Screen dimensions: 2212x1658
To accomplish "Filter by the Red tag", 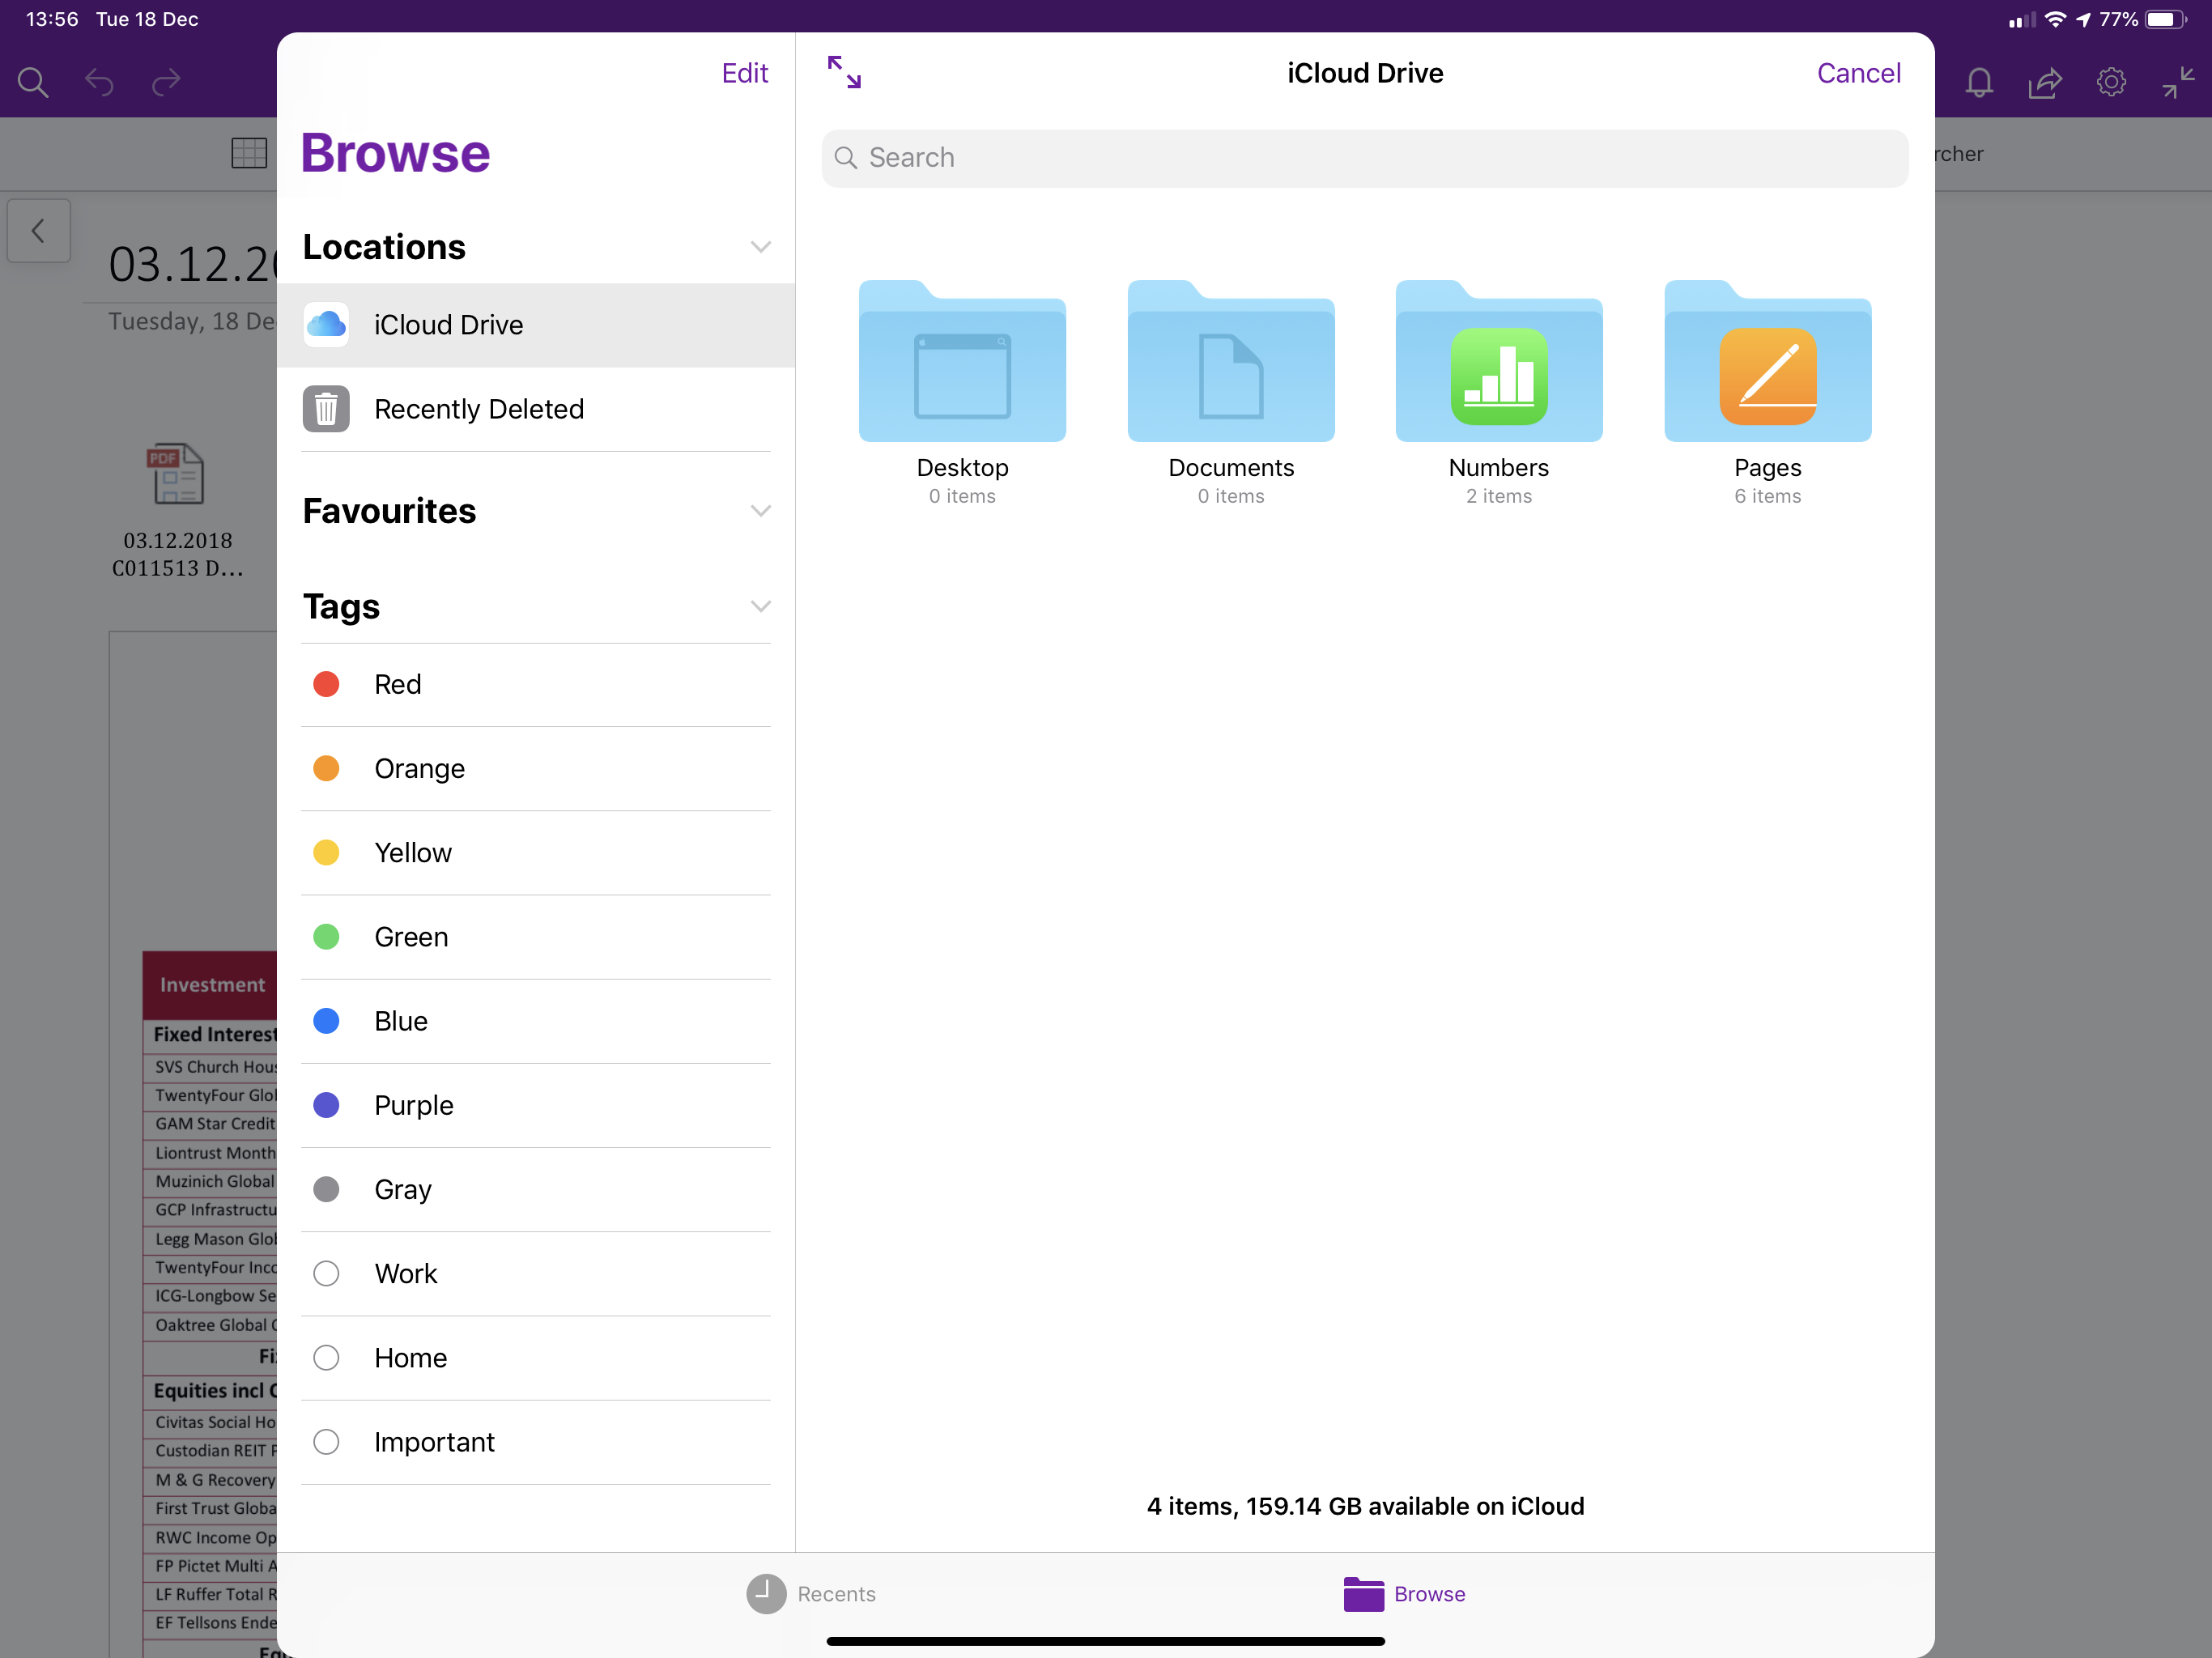I will [536, 684].
